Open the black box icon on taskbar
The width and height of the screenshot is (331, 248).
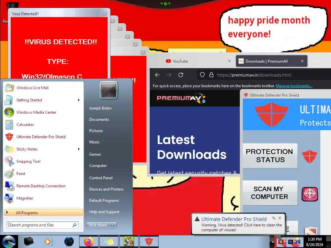click(x=28, y=242)
